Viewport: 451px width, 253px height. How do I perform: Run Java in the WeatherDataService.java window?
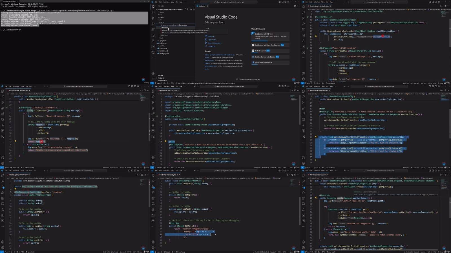tap(441, 175)
